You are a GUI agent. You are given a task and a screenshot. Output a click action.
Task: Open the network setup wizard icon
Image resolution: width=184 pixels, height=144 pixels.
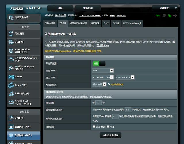[11, 18]
